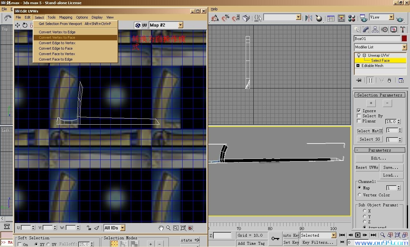Click the Pin Stack icon
Image resolution: width=410 pixels, height=247 pixels.
[359, 80]
